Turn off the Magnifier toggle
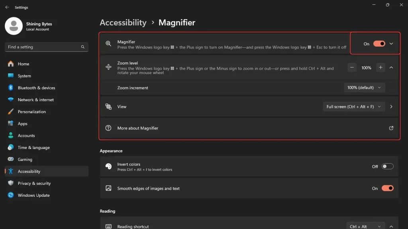This screenshot has height=229, width=408. (x=379, y=44)
